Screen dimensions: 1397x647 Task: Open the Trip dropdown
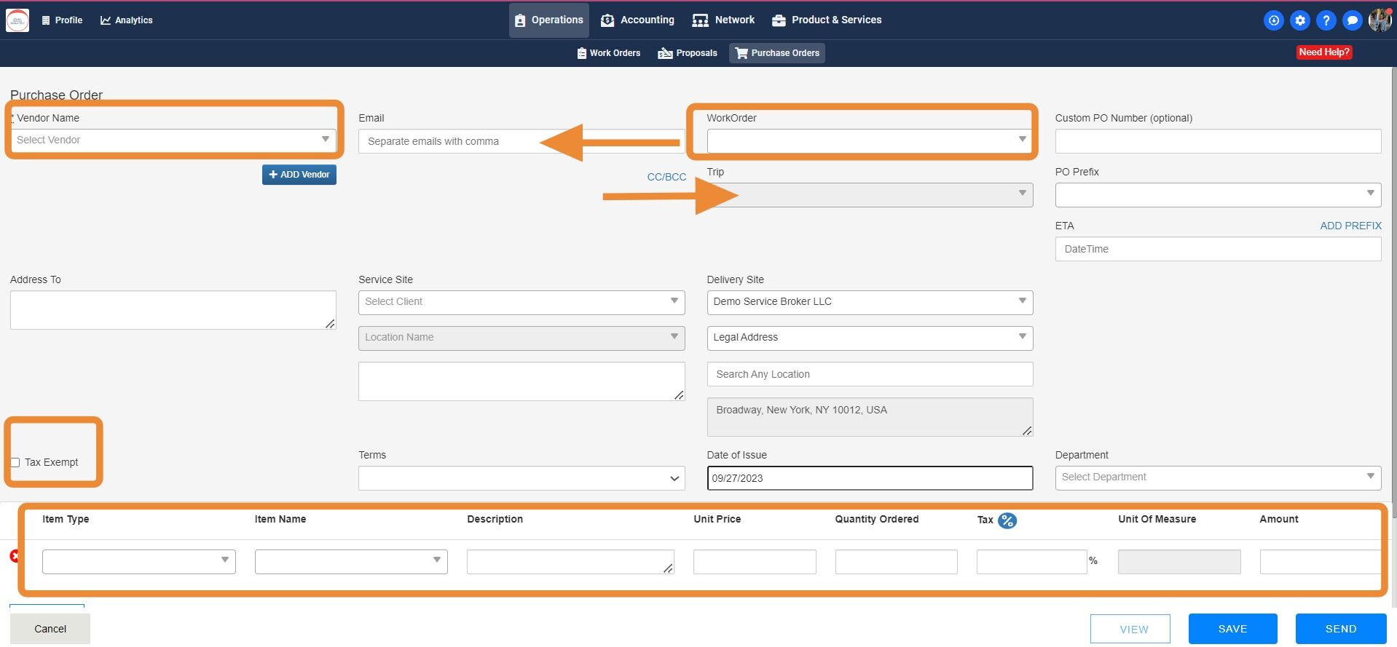click(870, 195)
